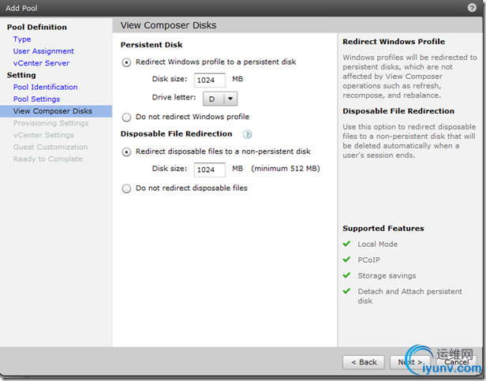Click the Persistent Disk heading

pyautogui.click(x=151, y=45)
